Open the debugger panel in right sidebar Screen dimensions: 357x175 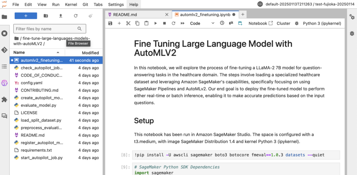click(x=352, y=33)
